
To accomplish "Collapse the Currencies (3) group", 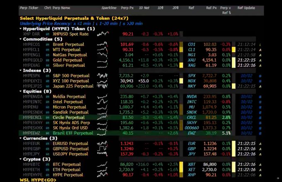I will pos(20,138).
